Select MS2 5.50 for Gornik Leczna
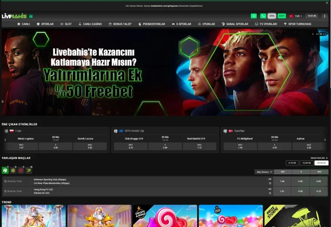331x227 pixels. pyautogui.click(x=90, y=146)
